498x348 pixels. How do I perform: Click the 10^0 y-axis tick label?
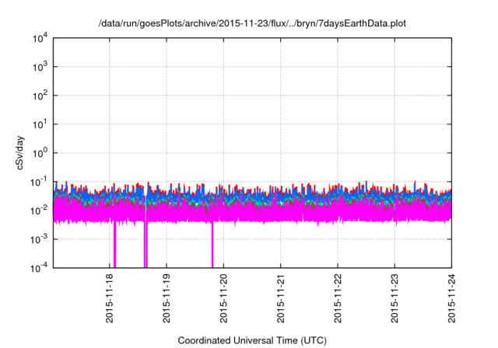click(40, 153)
